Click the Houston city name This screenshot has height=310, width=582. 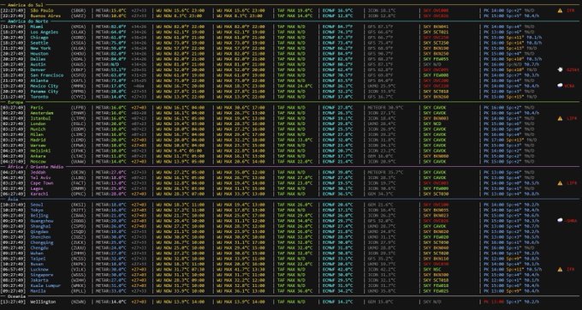click(39, 53)
